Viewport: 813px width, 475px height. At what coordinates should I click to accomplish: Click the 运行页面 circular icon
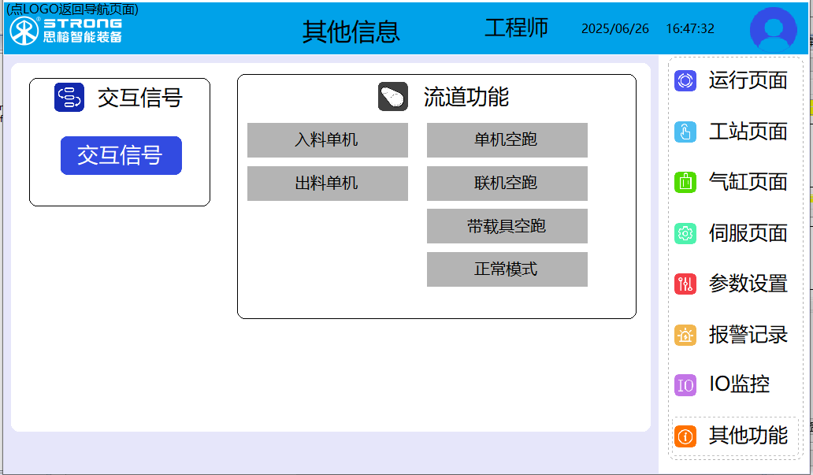[x=685, y=80]
